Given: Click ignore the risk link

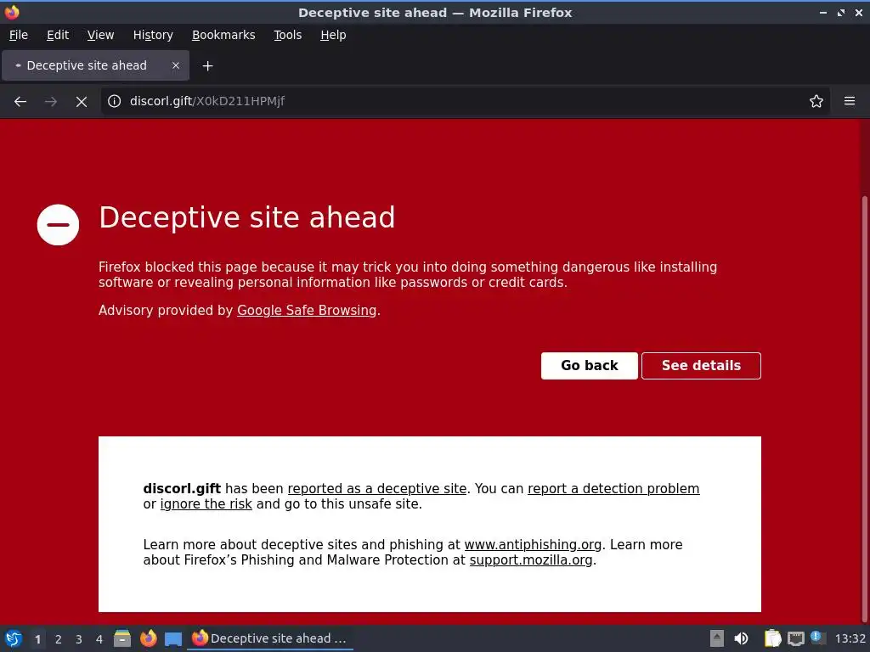Looking at the screenshot, I should (206, 504).
